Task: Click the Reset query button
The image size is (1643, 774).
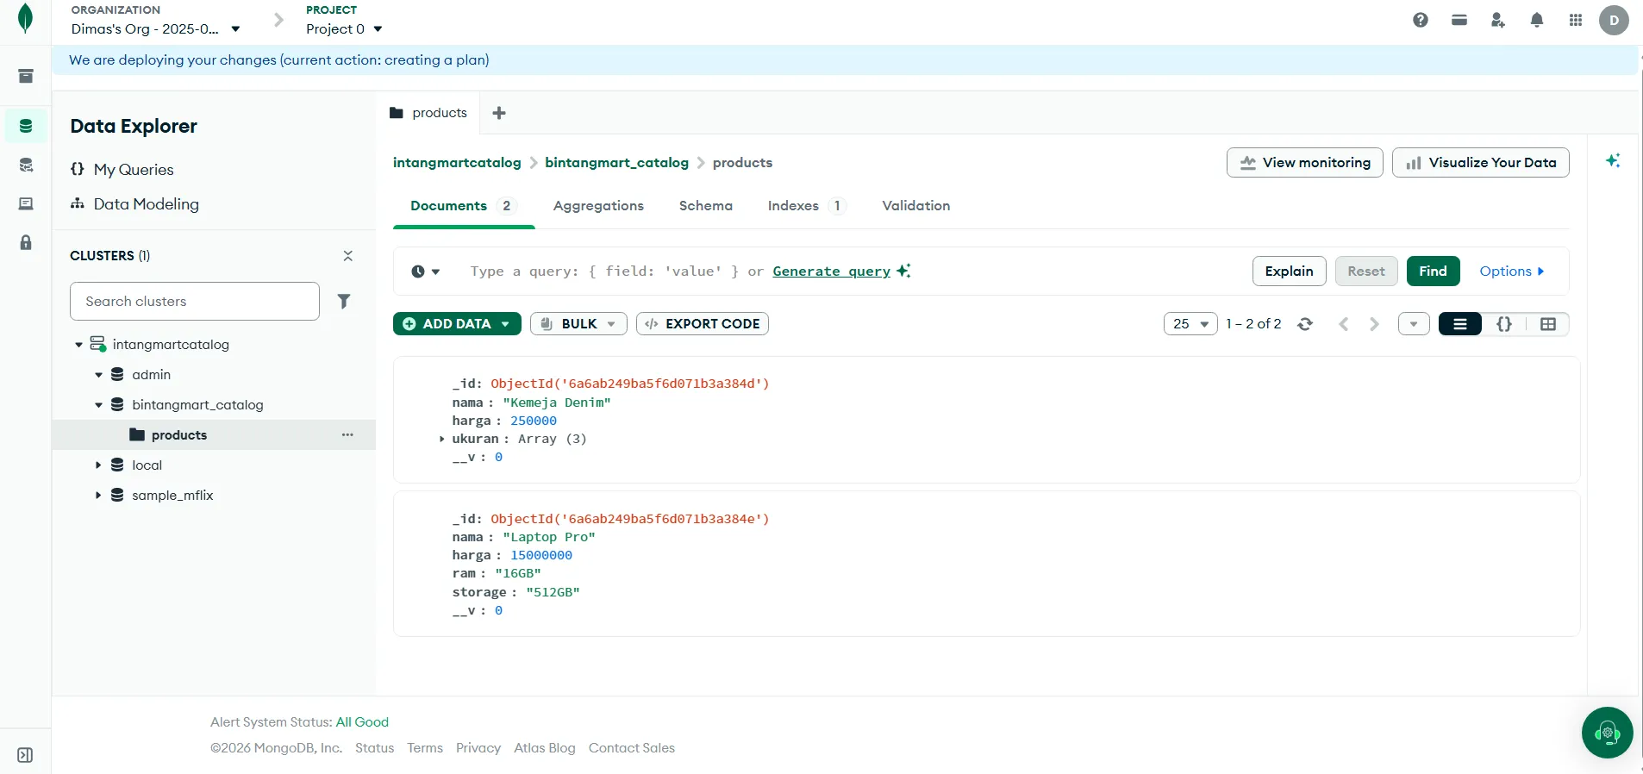Action: (1366, 272)
